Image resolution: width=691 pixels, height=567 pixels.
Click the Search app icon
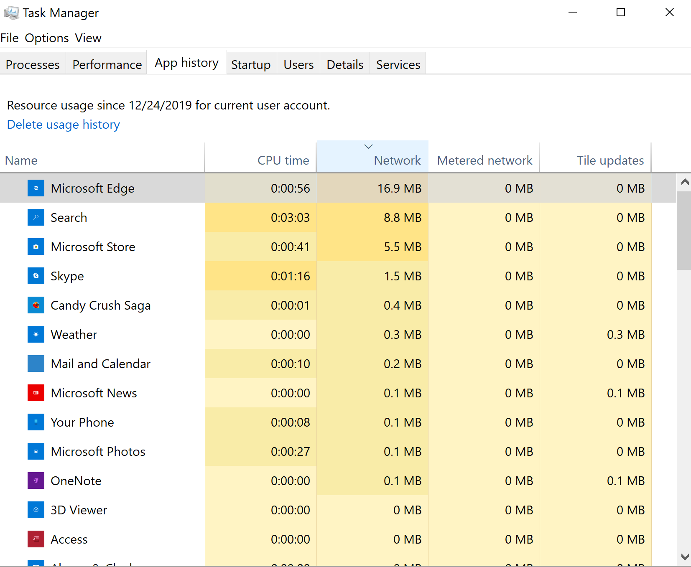(x=36, y=217)
